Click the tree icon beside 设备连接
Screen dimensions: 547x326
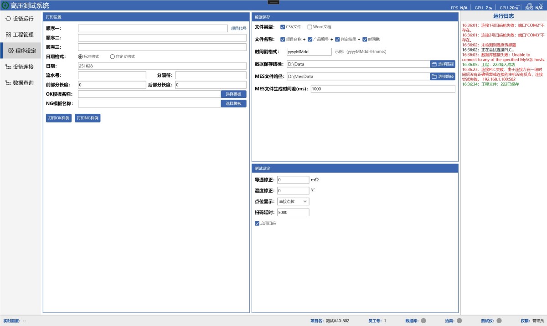click(8, 67)
